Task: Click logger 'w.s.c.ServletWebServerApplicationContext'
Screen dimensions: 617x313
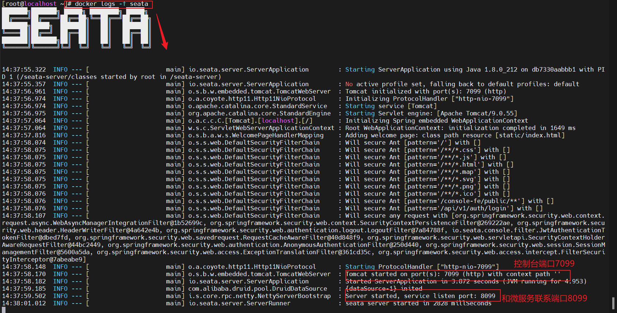Action: tap(261, 128)
